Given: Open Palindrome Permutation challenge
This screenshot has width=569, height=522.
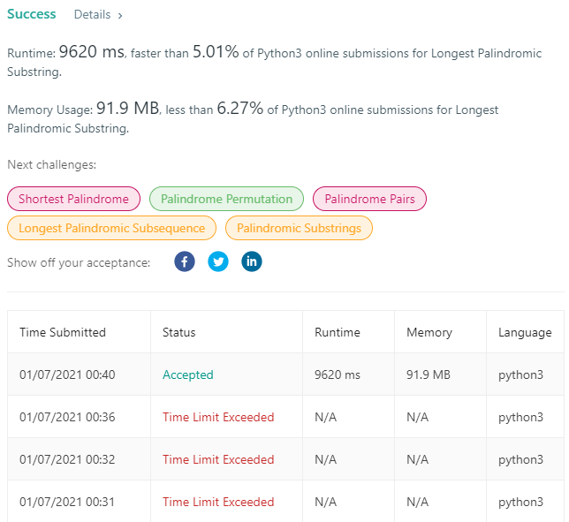Looking at the screenshot, I should [226, 199].
